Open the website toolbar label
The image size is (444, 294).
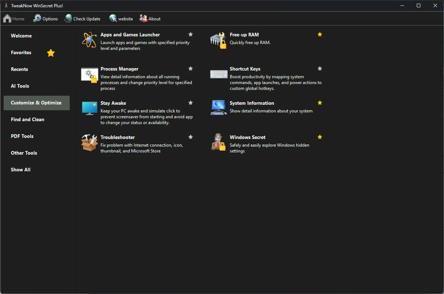(126, 19)
